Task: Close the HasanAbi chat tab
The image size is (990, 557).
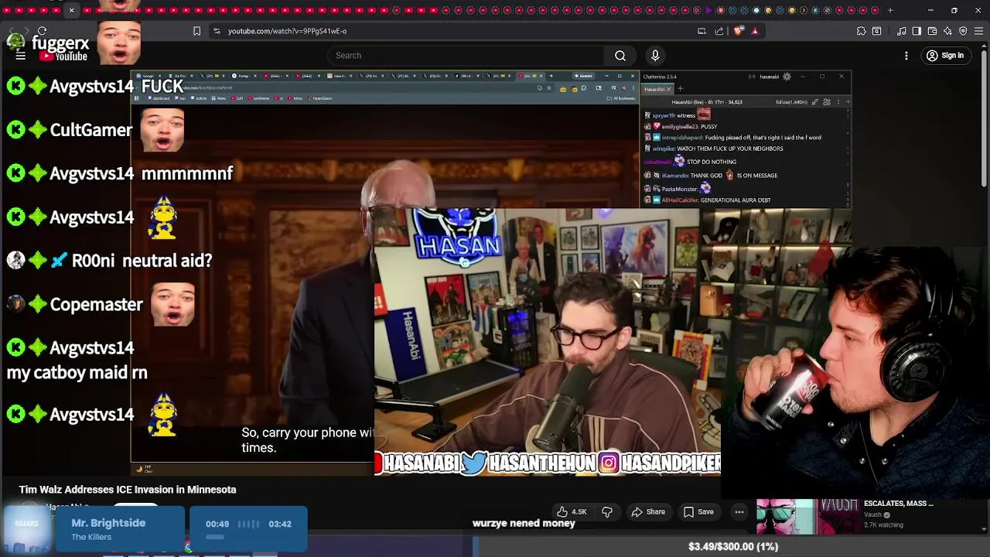Action: [668, 89]
